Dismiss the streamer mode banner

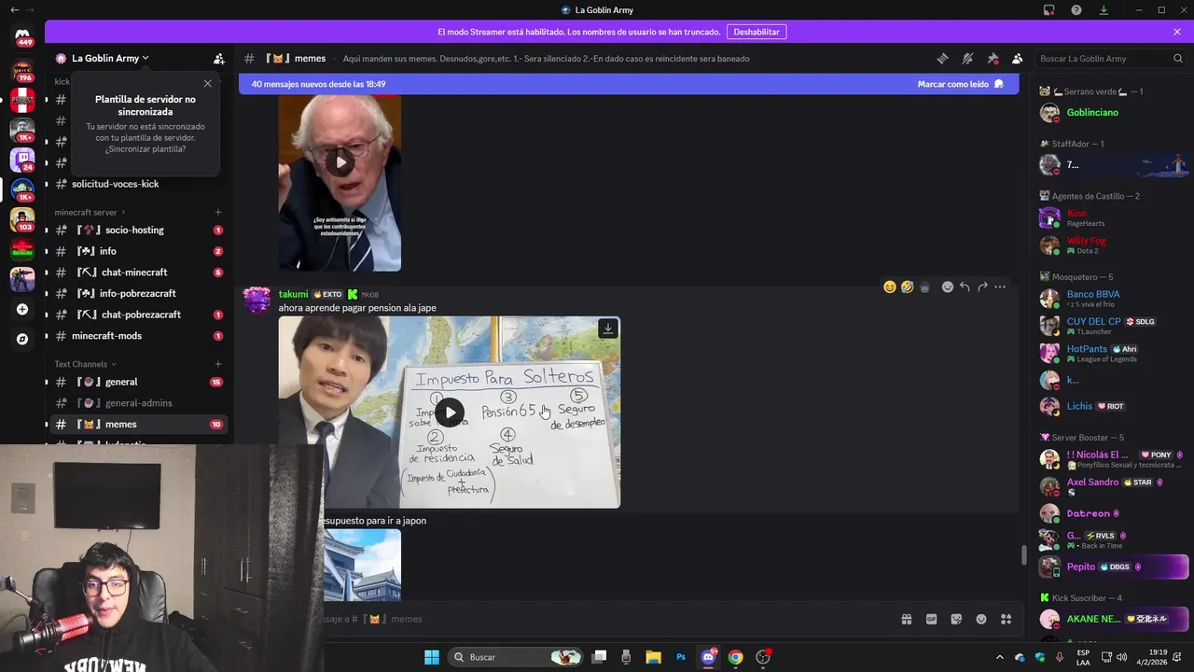point(1177,32)
